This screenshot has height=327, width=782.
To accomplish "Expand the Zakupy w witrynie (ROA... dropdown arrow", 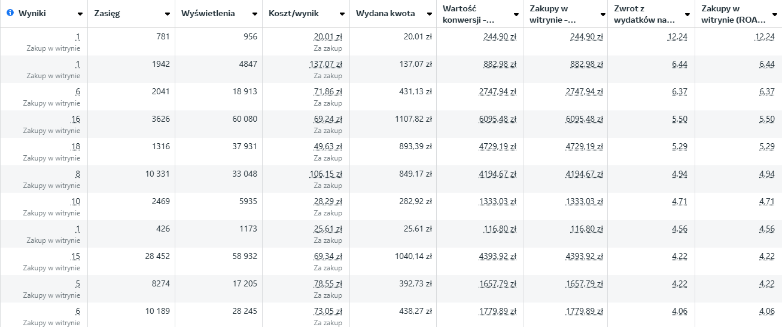I will pyautogui.click(x=774, y=14).
